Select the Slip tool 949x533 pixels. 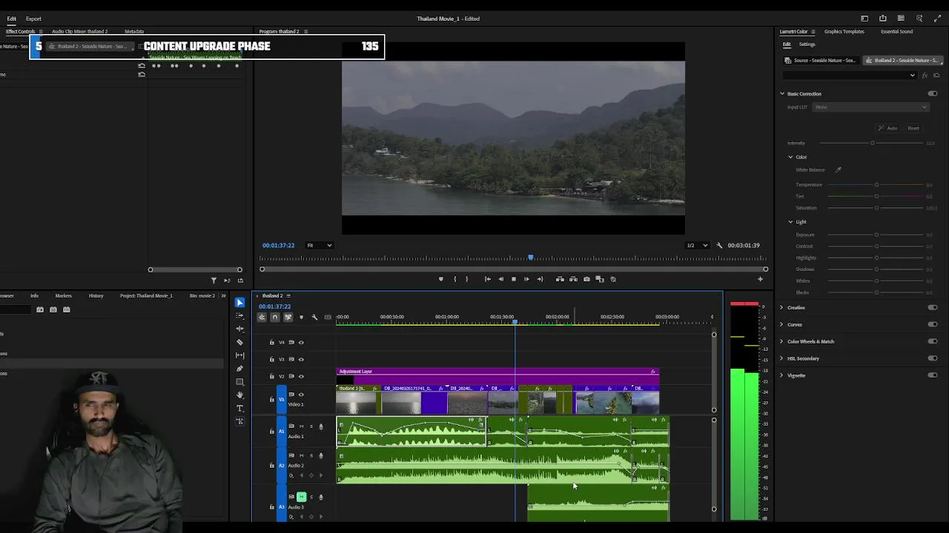coord(239,355)
